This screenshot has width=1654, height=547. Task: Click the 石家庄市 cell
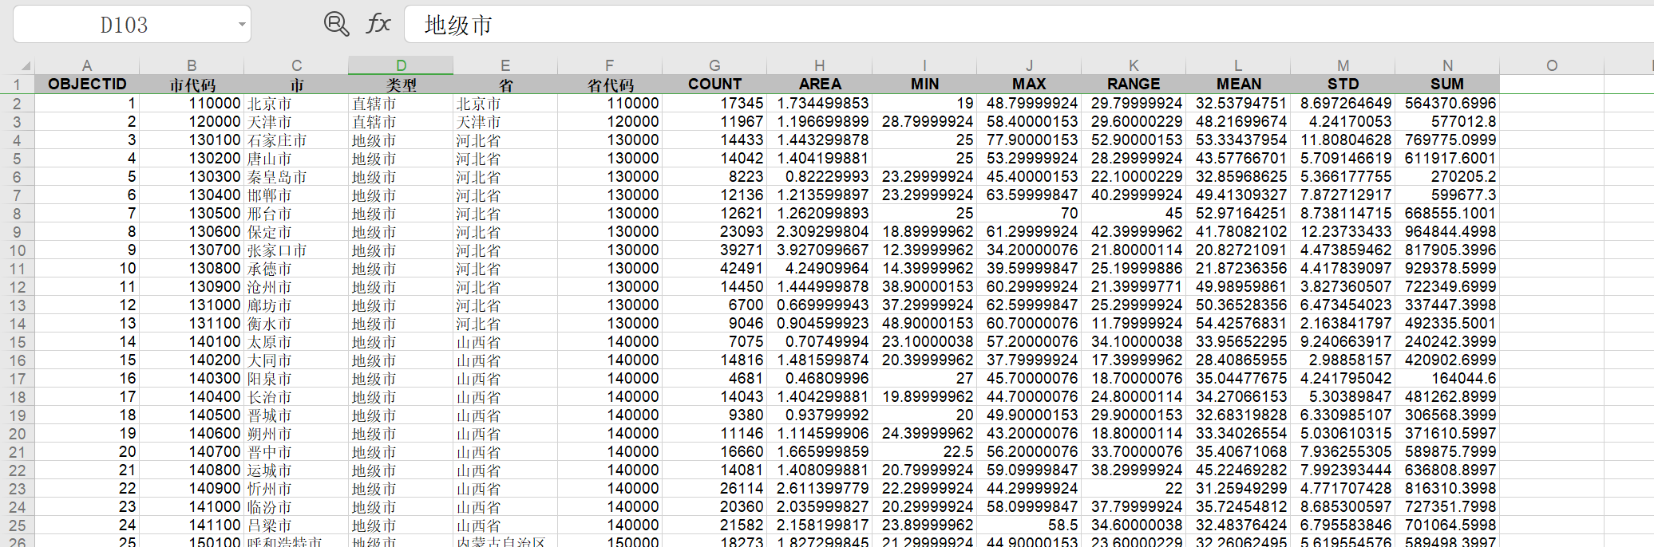coord(296,140)
